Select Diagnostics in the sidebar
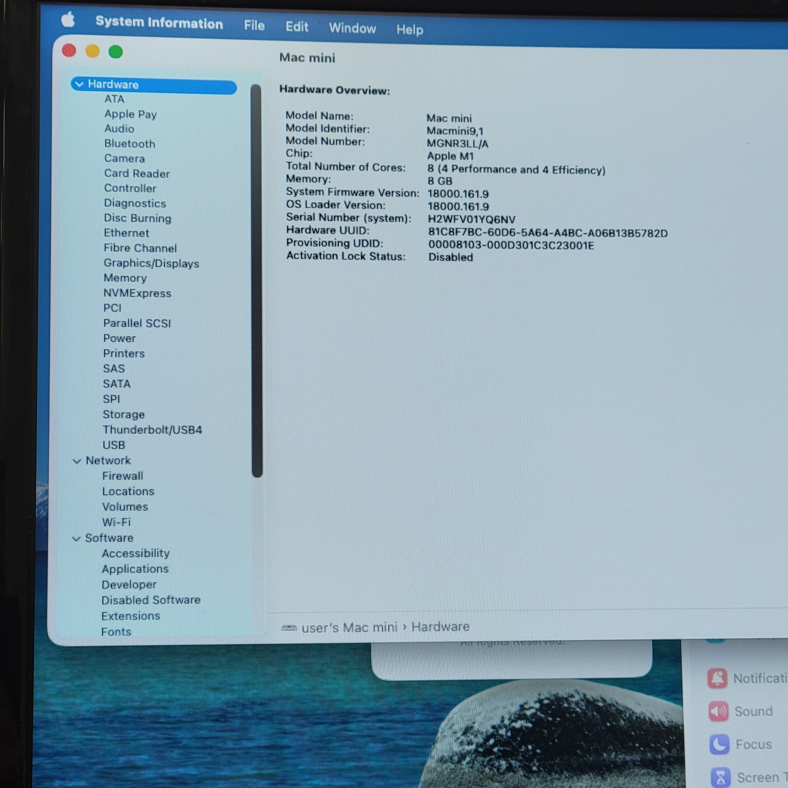The width and height of the screenshot is (788, 788). coord(135,203)
